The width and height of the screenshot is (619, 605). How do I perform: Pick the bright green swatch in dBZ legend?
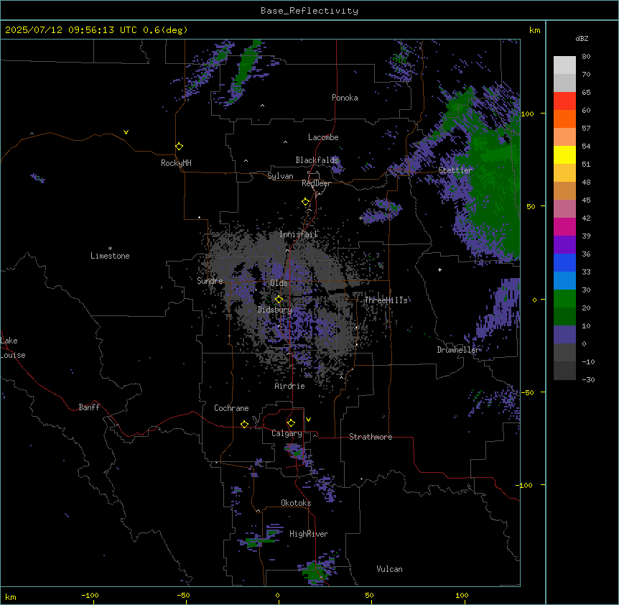point(564,299)
